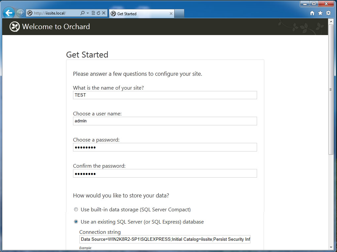Click the 'Confirm the password' input field
The height and width of the screenshot is (252, 337).
[x=165, y=173]
